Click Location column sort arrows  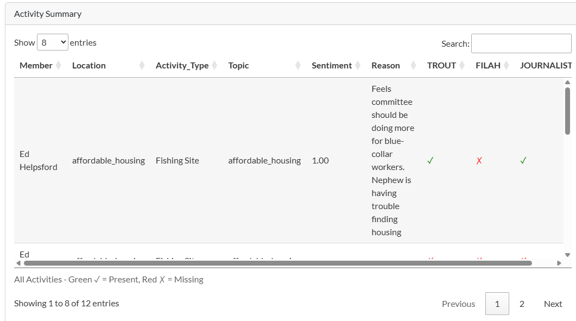[x=142, y=66]
